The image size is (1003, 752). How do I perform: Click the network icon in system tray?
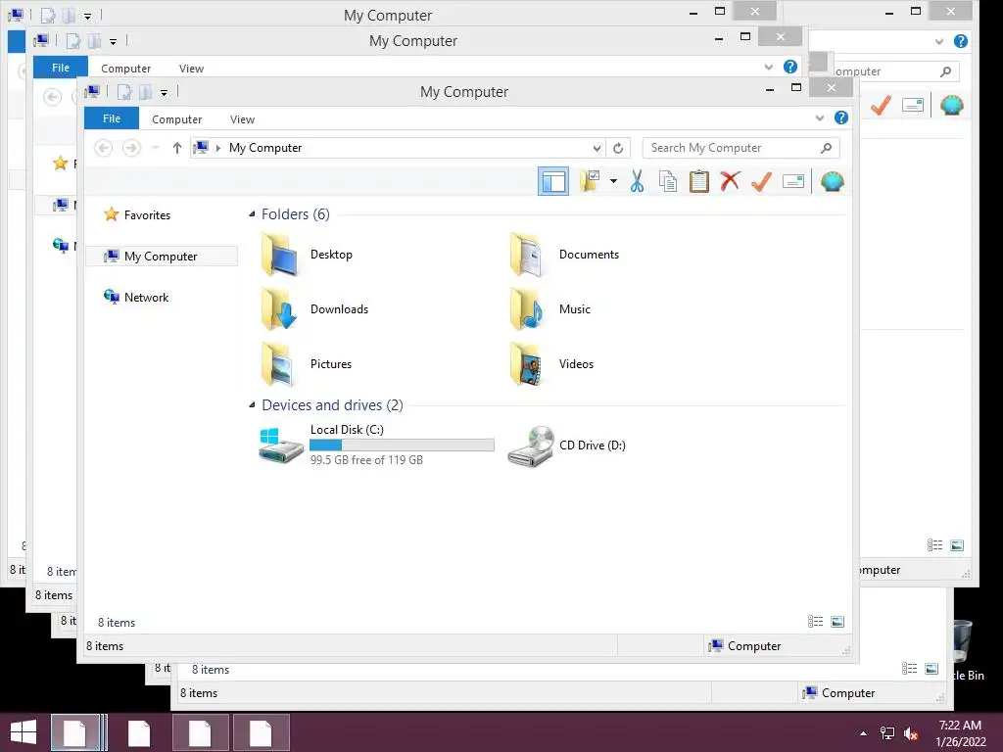pos(887,732)
